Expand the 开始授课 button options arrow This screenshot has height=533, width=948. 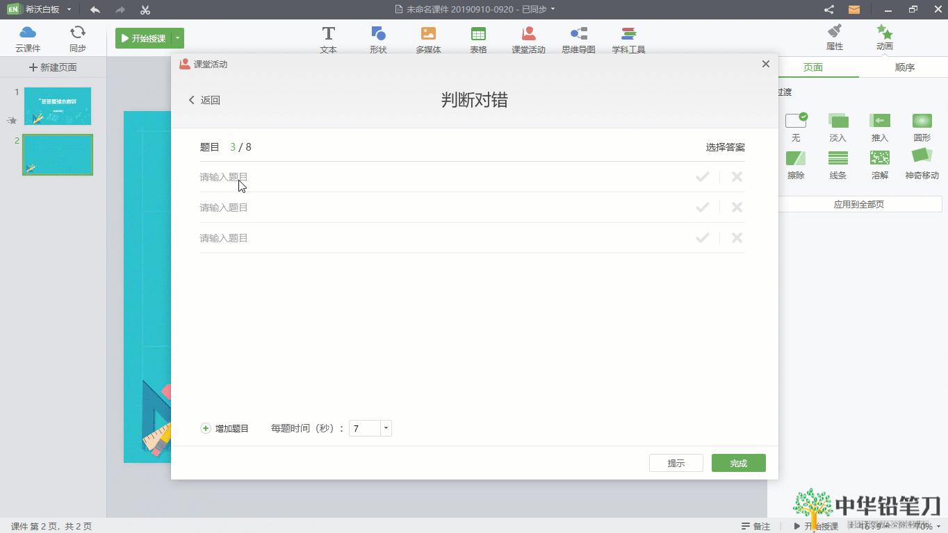click(x=177, y=38)
